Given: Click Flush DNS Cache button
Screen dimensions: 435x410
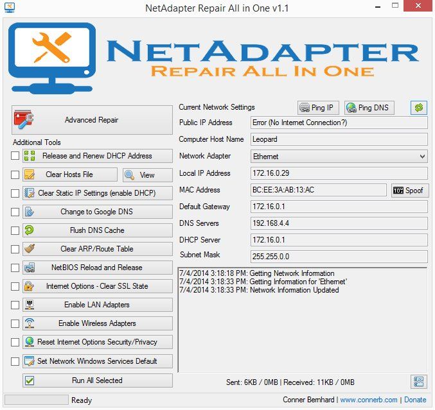Looking at the screenshot, I should (98, 230).
